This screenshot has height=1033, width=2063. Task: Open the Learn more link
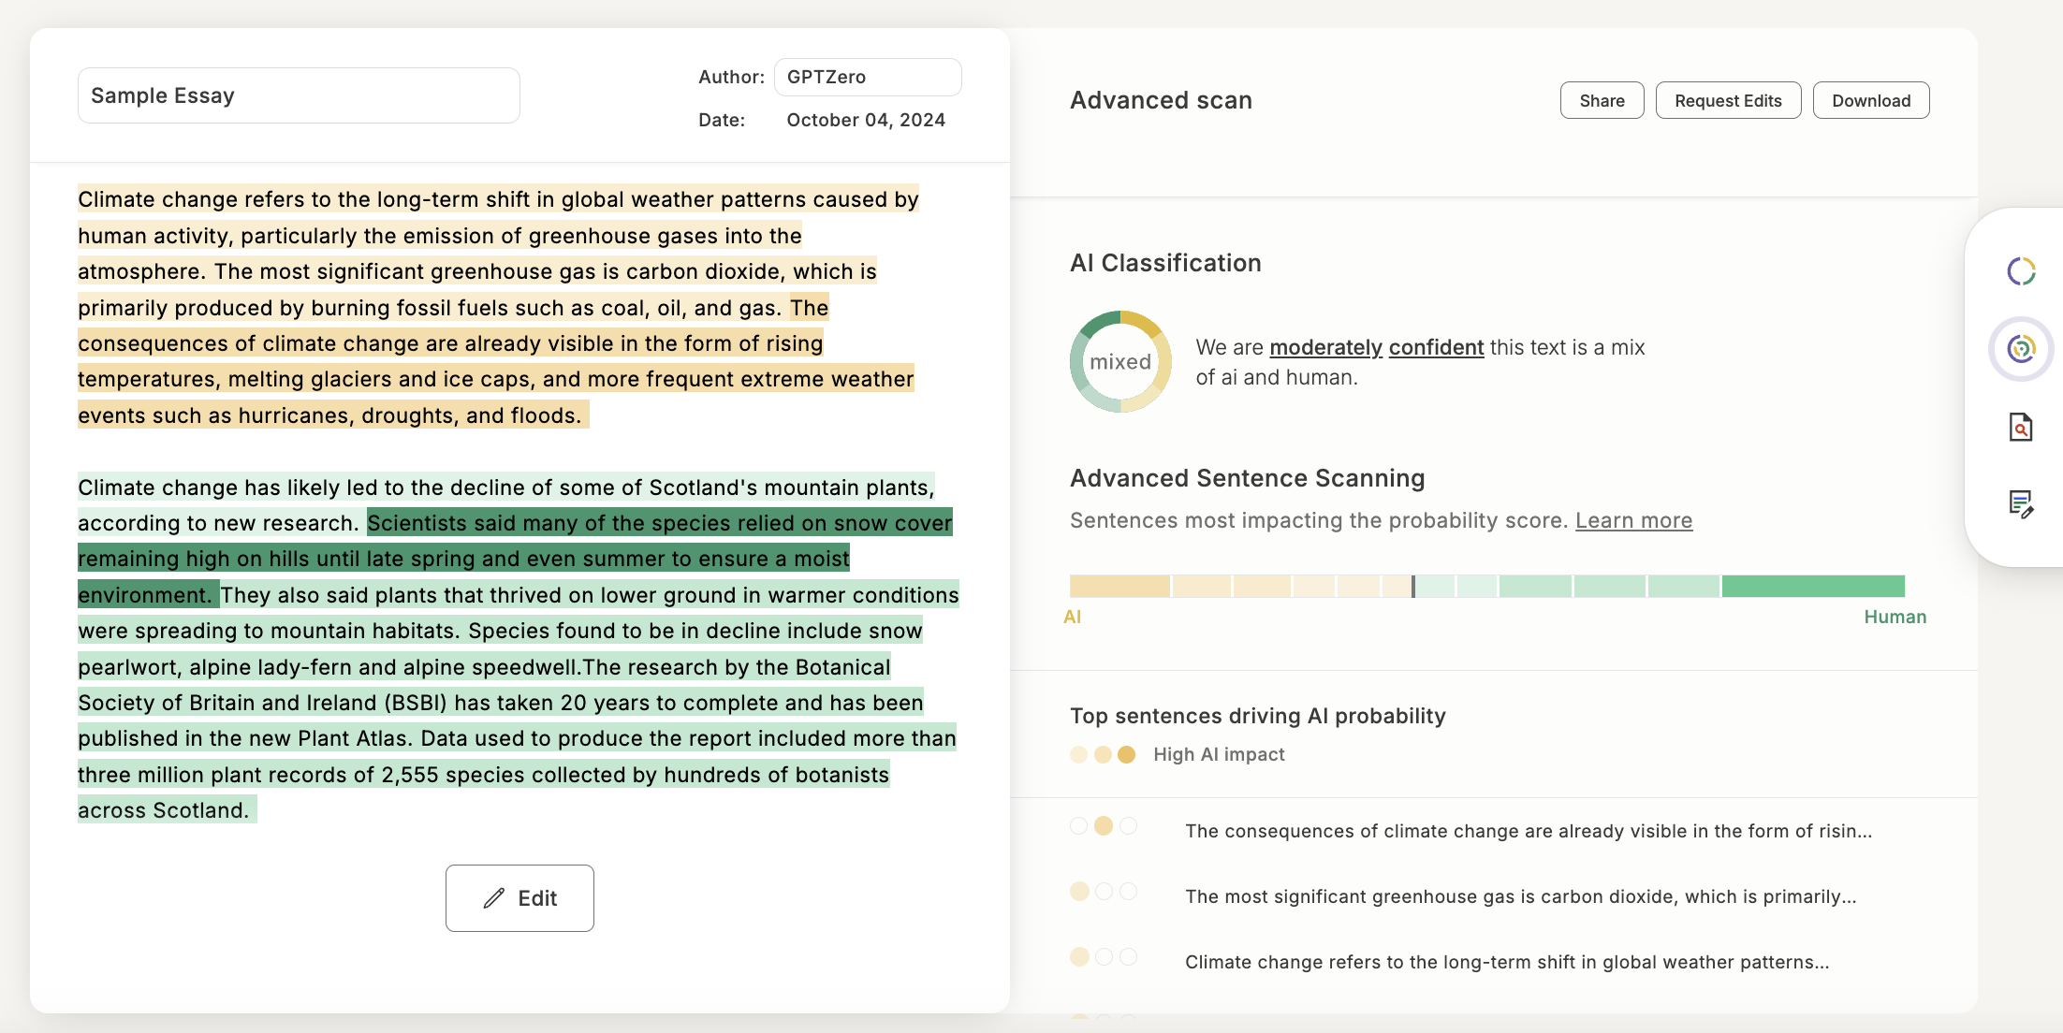(1633, 520)
